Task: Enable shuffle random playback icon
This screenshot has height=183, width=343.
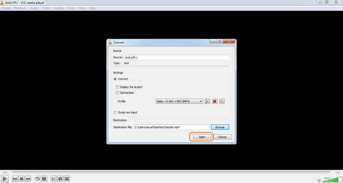Action: [67, 179]
